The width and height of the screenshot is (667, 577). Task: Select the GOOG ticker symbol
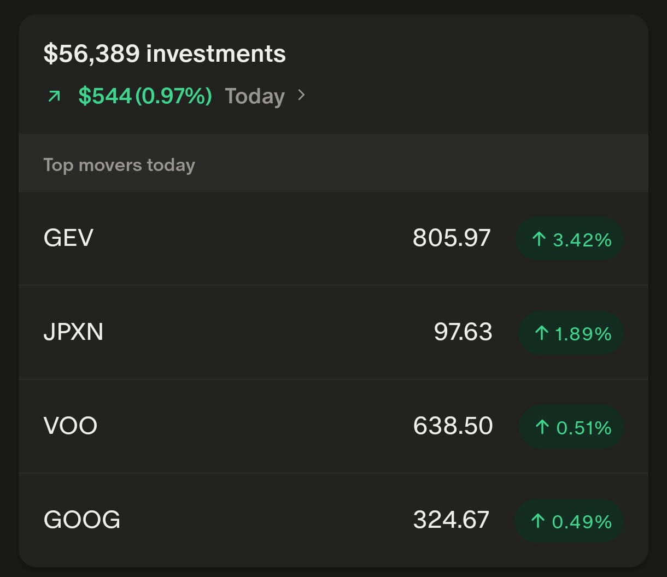pyautogui.click(x=82, y=520)
